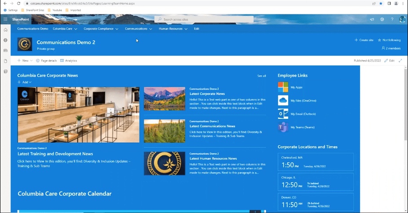Click the dispensary interior news image

[78, 115]
